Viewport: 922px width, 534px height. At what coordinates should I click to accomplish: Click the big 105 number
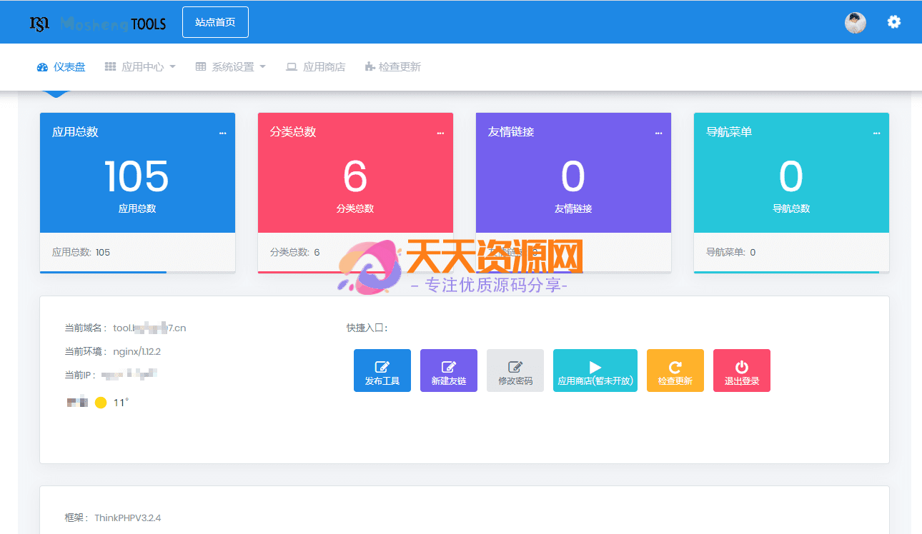click(137, 177)
